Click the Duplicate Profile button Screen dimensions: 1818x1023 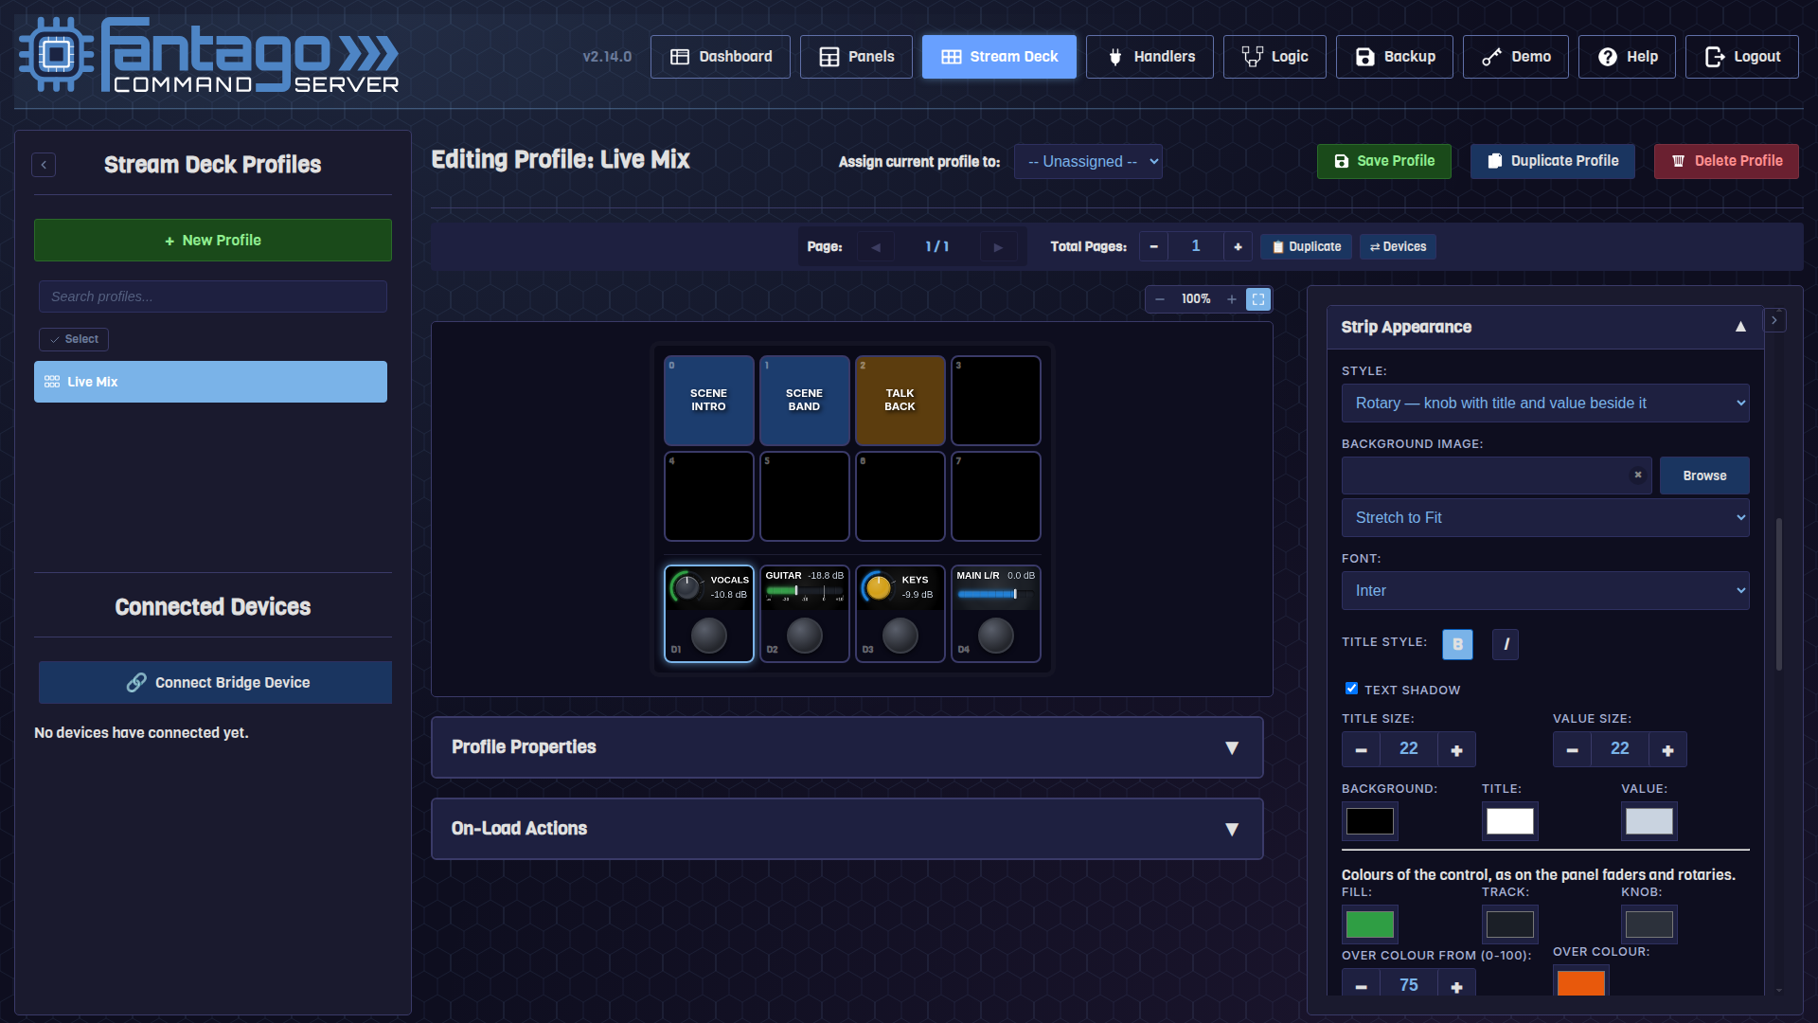[1553, 162]
